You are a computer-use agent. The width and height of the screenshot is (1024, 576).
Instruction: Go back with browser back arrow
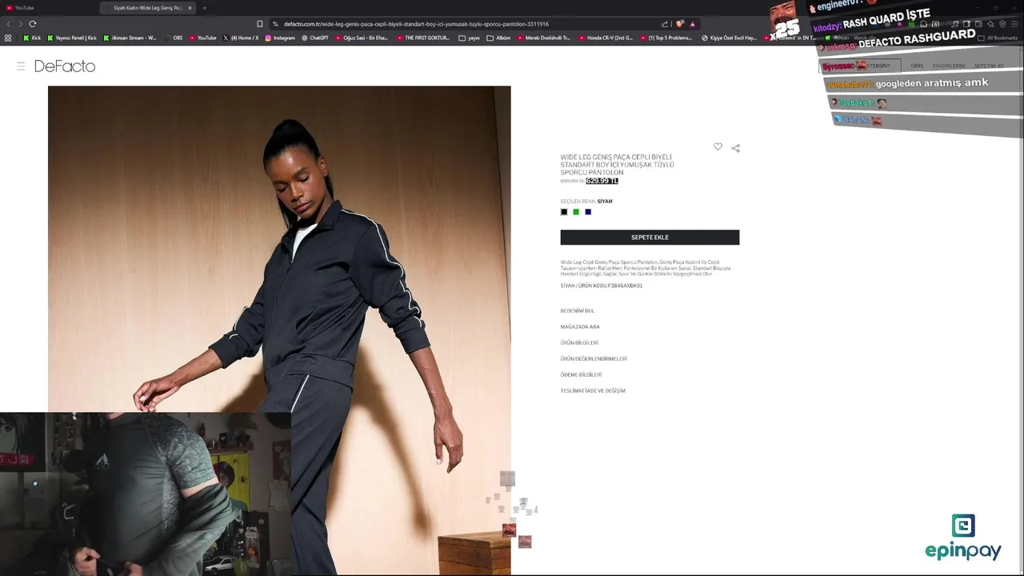9,24
